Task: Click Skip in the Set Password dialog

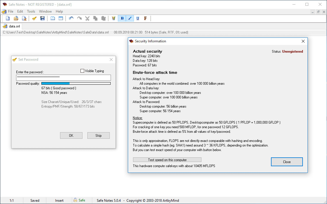Action: 99,135
